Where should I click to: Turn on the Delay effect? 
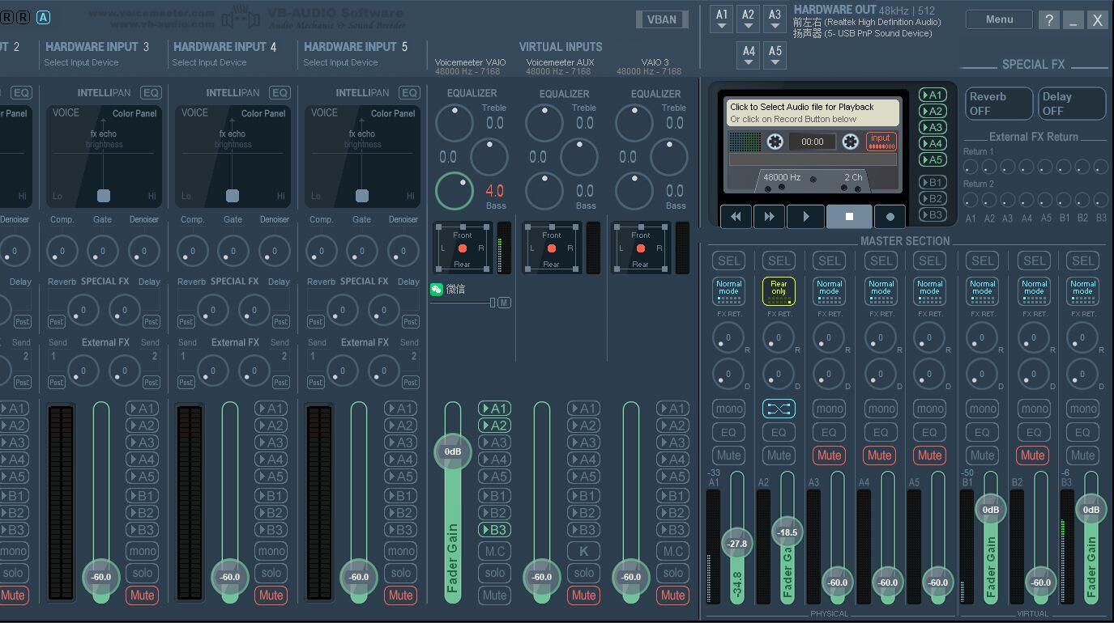click(x=1073, y=104)
